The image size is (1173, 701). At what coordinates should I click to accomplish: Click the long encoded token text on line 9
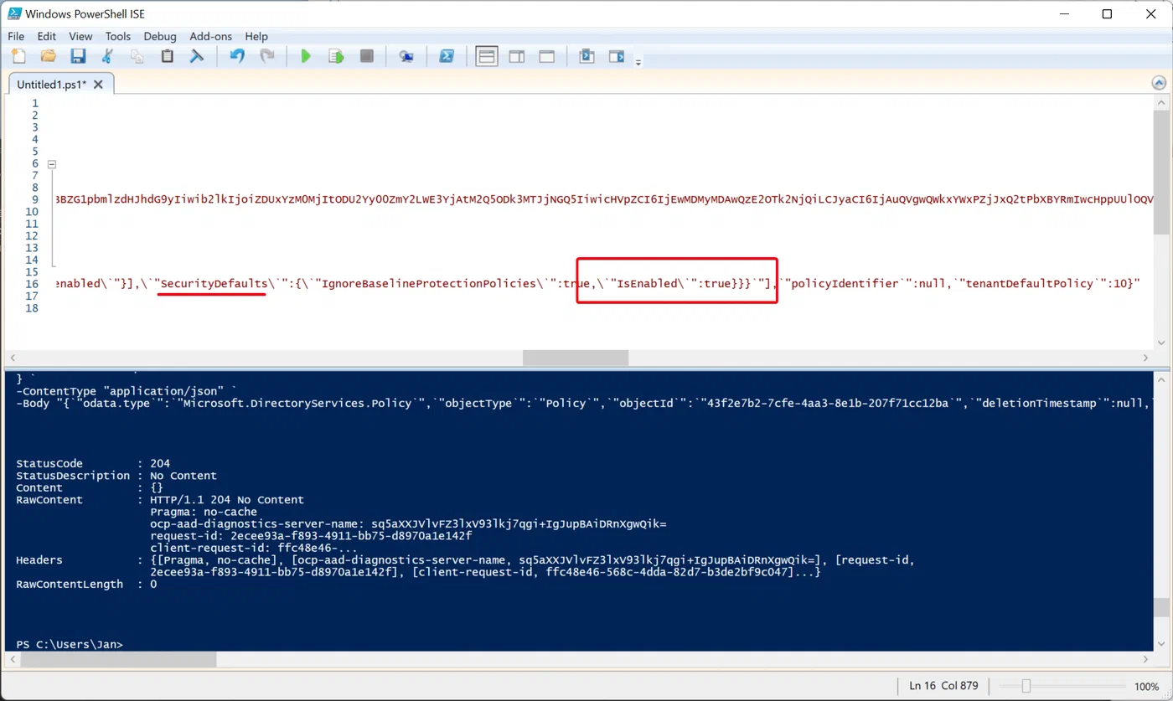coord(604,199)
